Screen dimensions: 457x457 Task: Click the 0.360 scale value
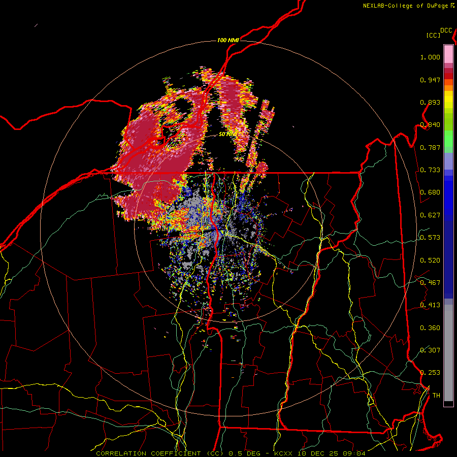pyautogui.click(x=430, y=328)
